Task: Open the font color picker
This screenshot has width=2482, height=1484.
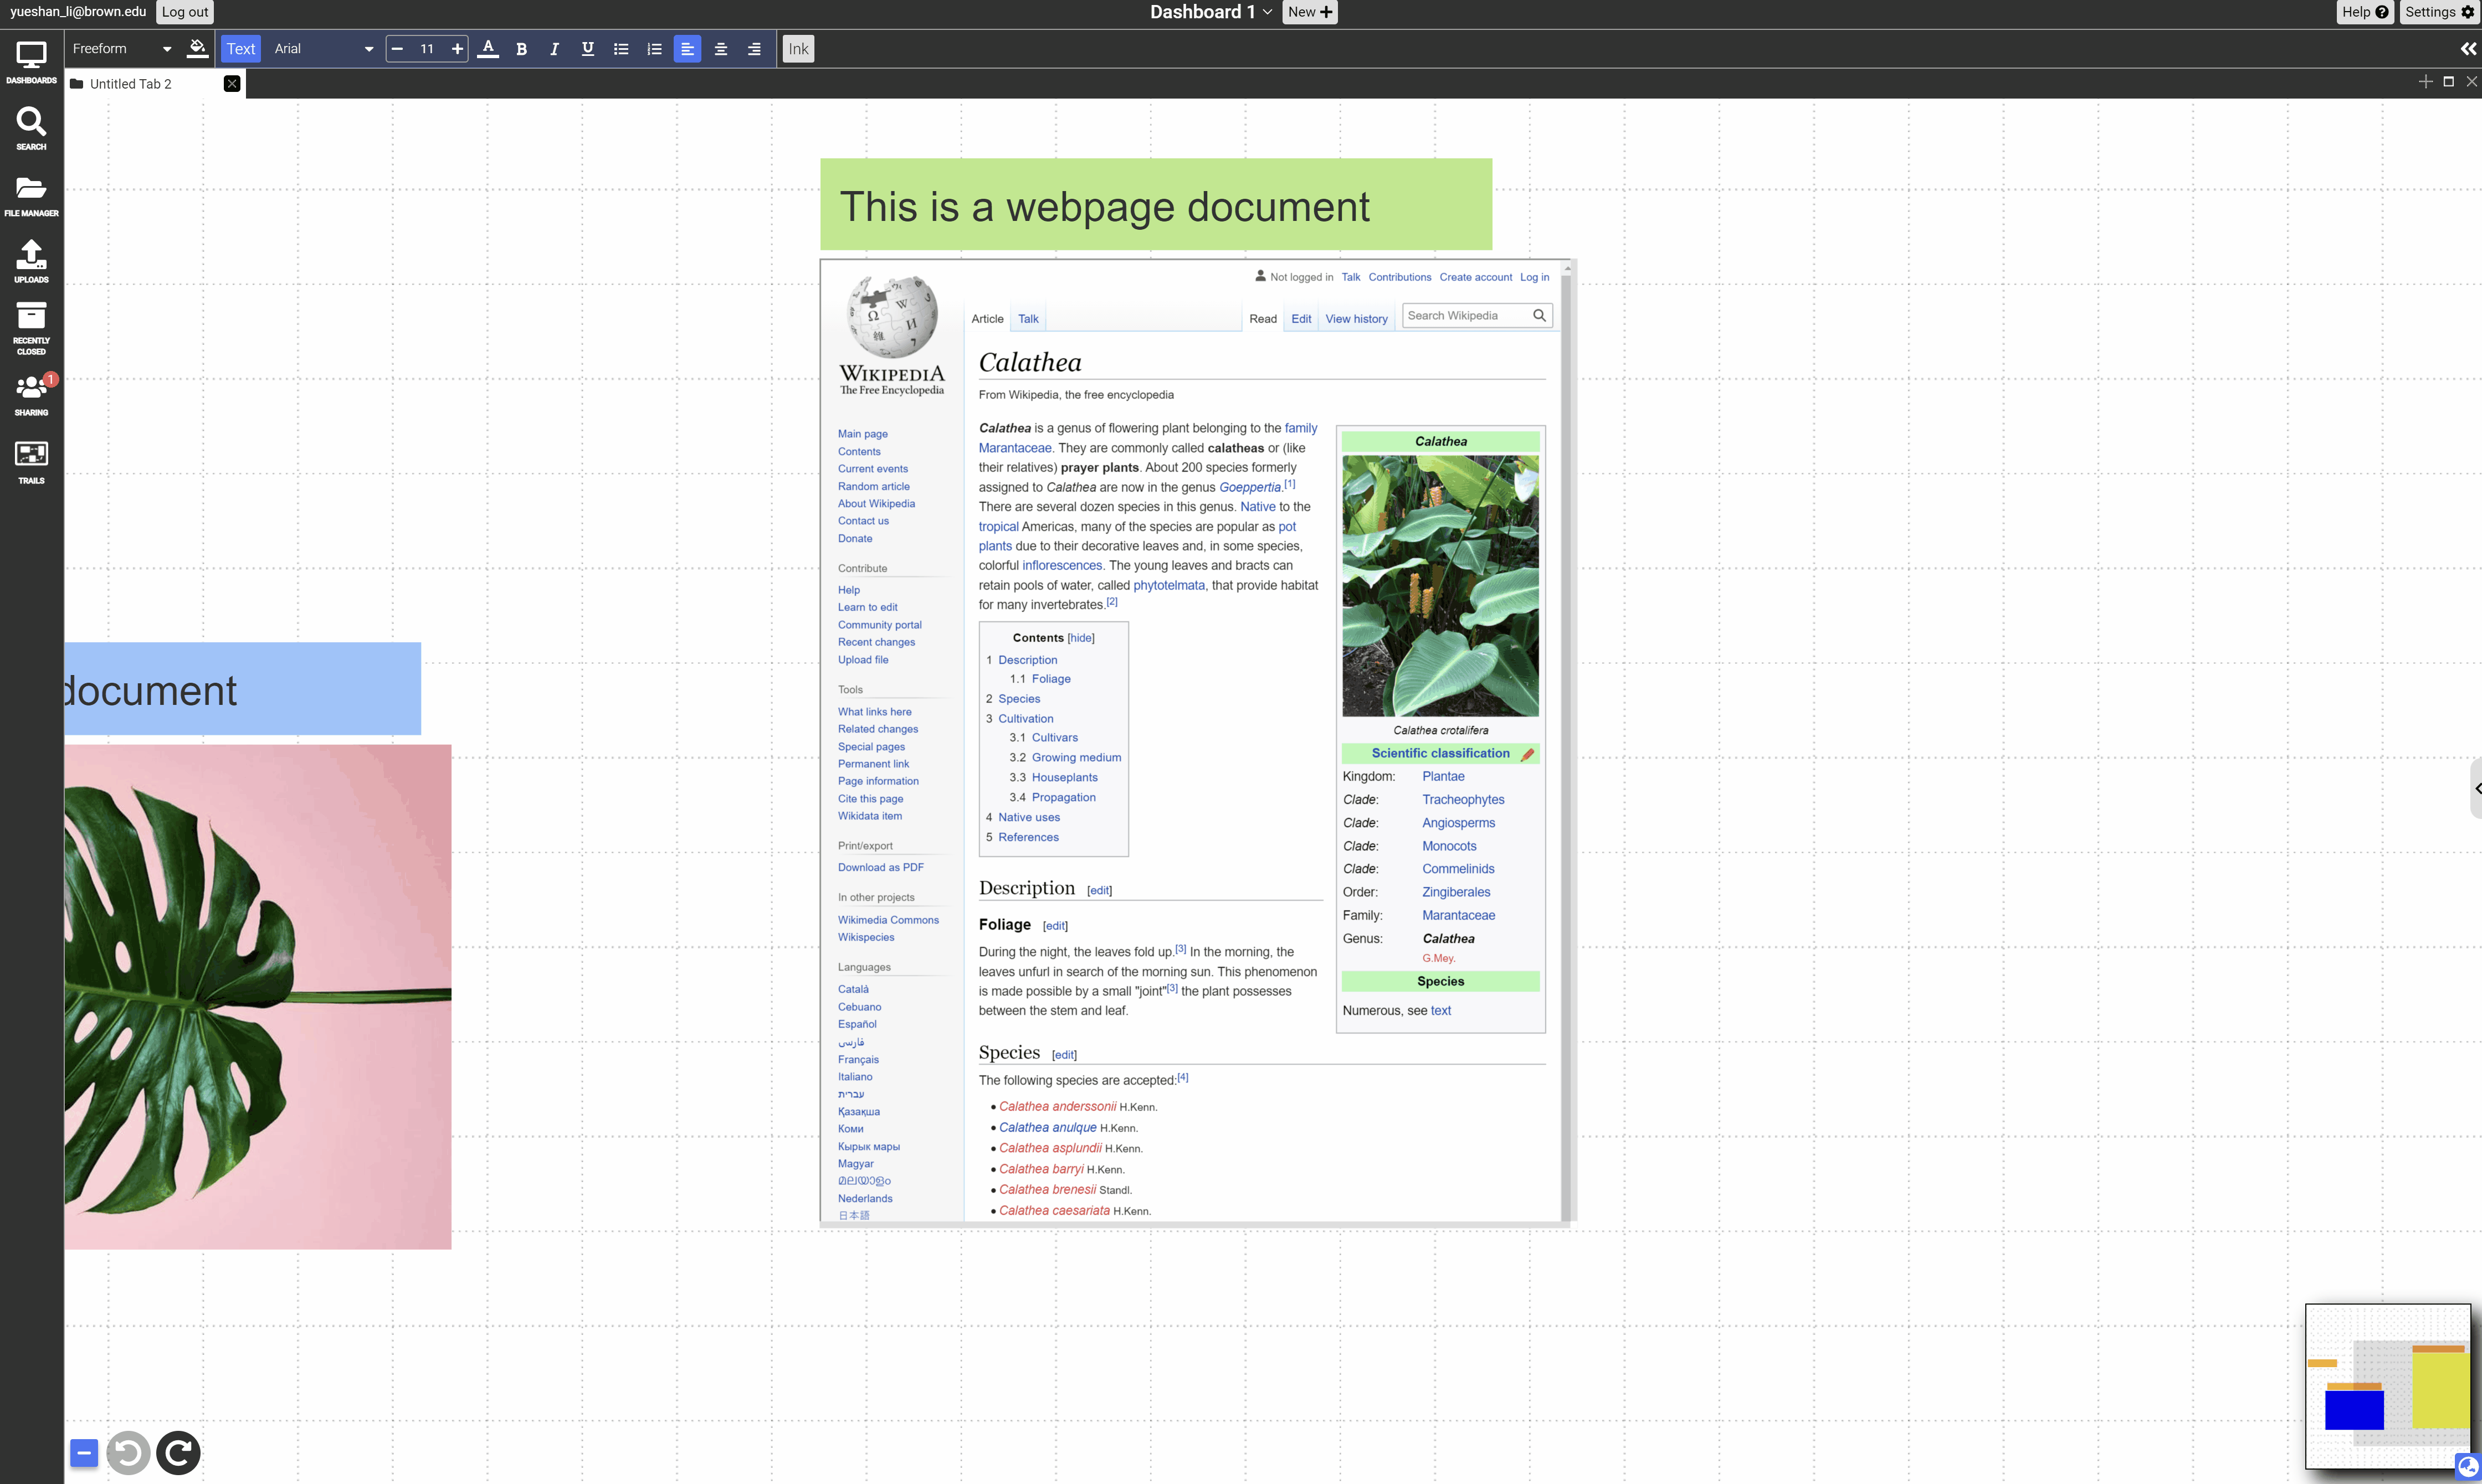Action: tap(487, 48)
